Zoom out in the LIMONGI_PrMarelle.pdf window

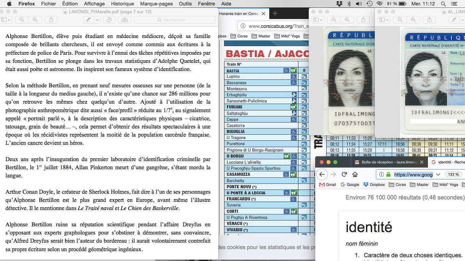point(21,20)
